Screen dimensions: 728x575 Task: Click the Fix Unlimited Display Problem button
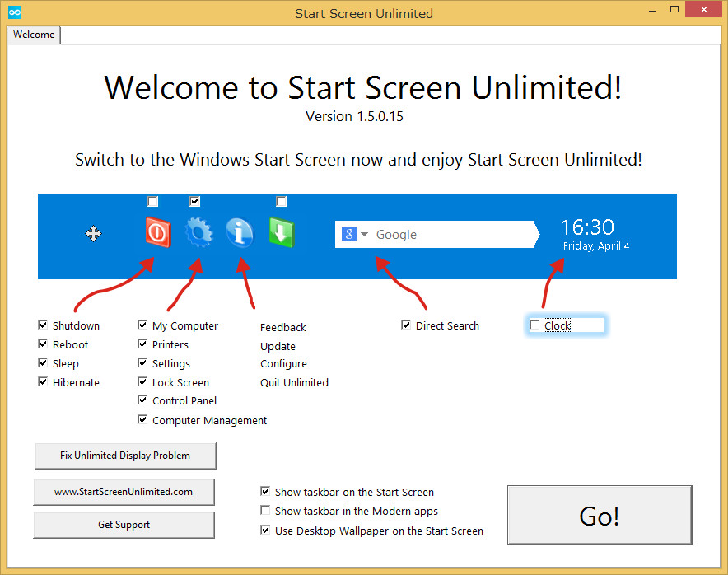click(125, 456)
